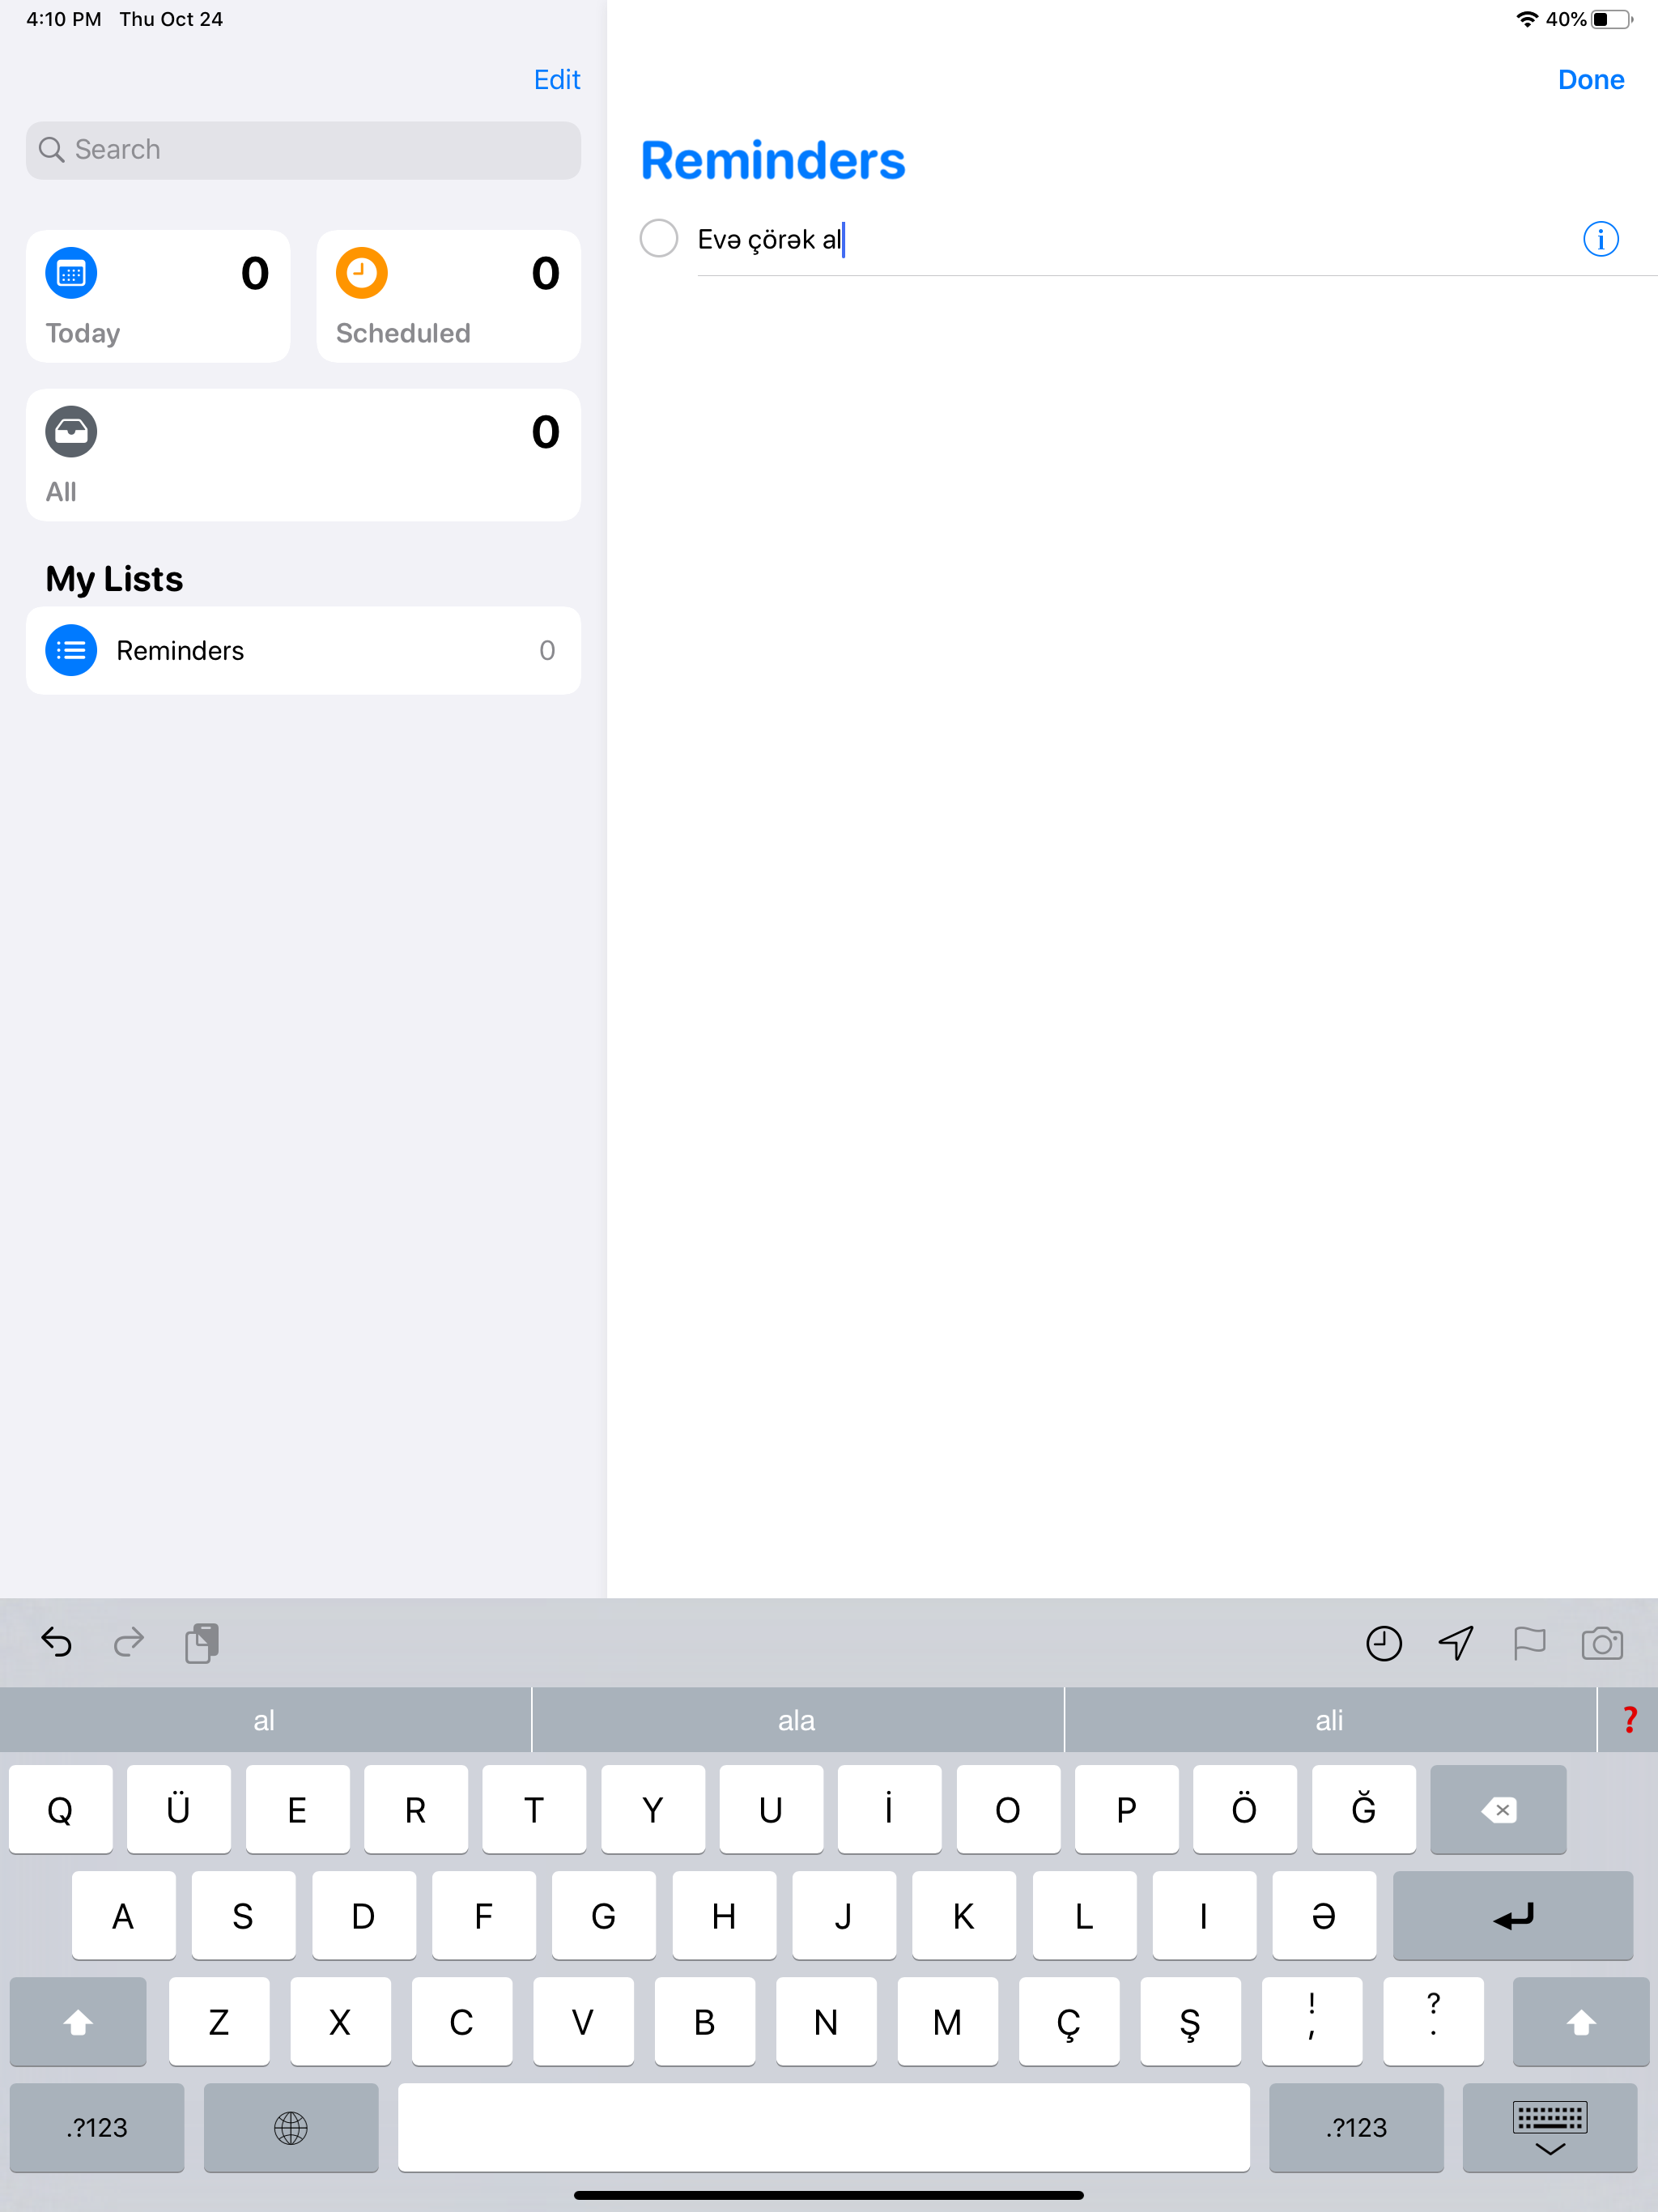Image resolution: width=1658 pixels, height=2212 pixels.
Task: Tap the A key
Action: [x=123, y=1915]
